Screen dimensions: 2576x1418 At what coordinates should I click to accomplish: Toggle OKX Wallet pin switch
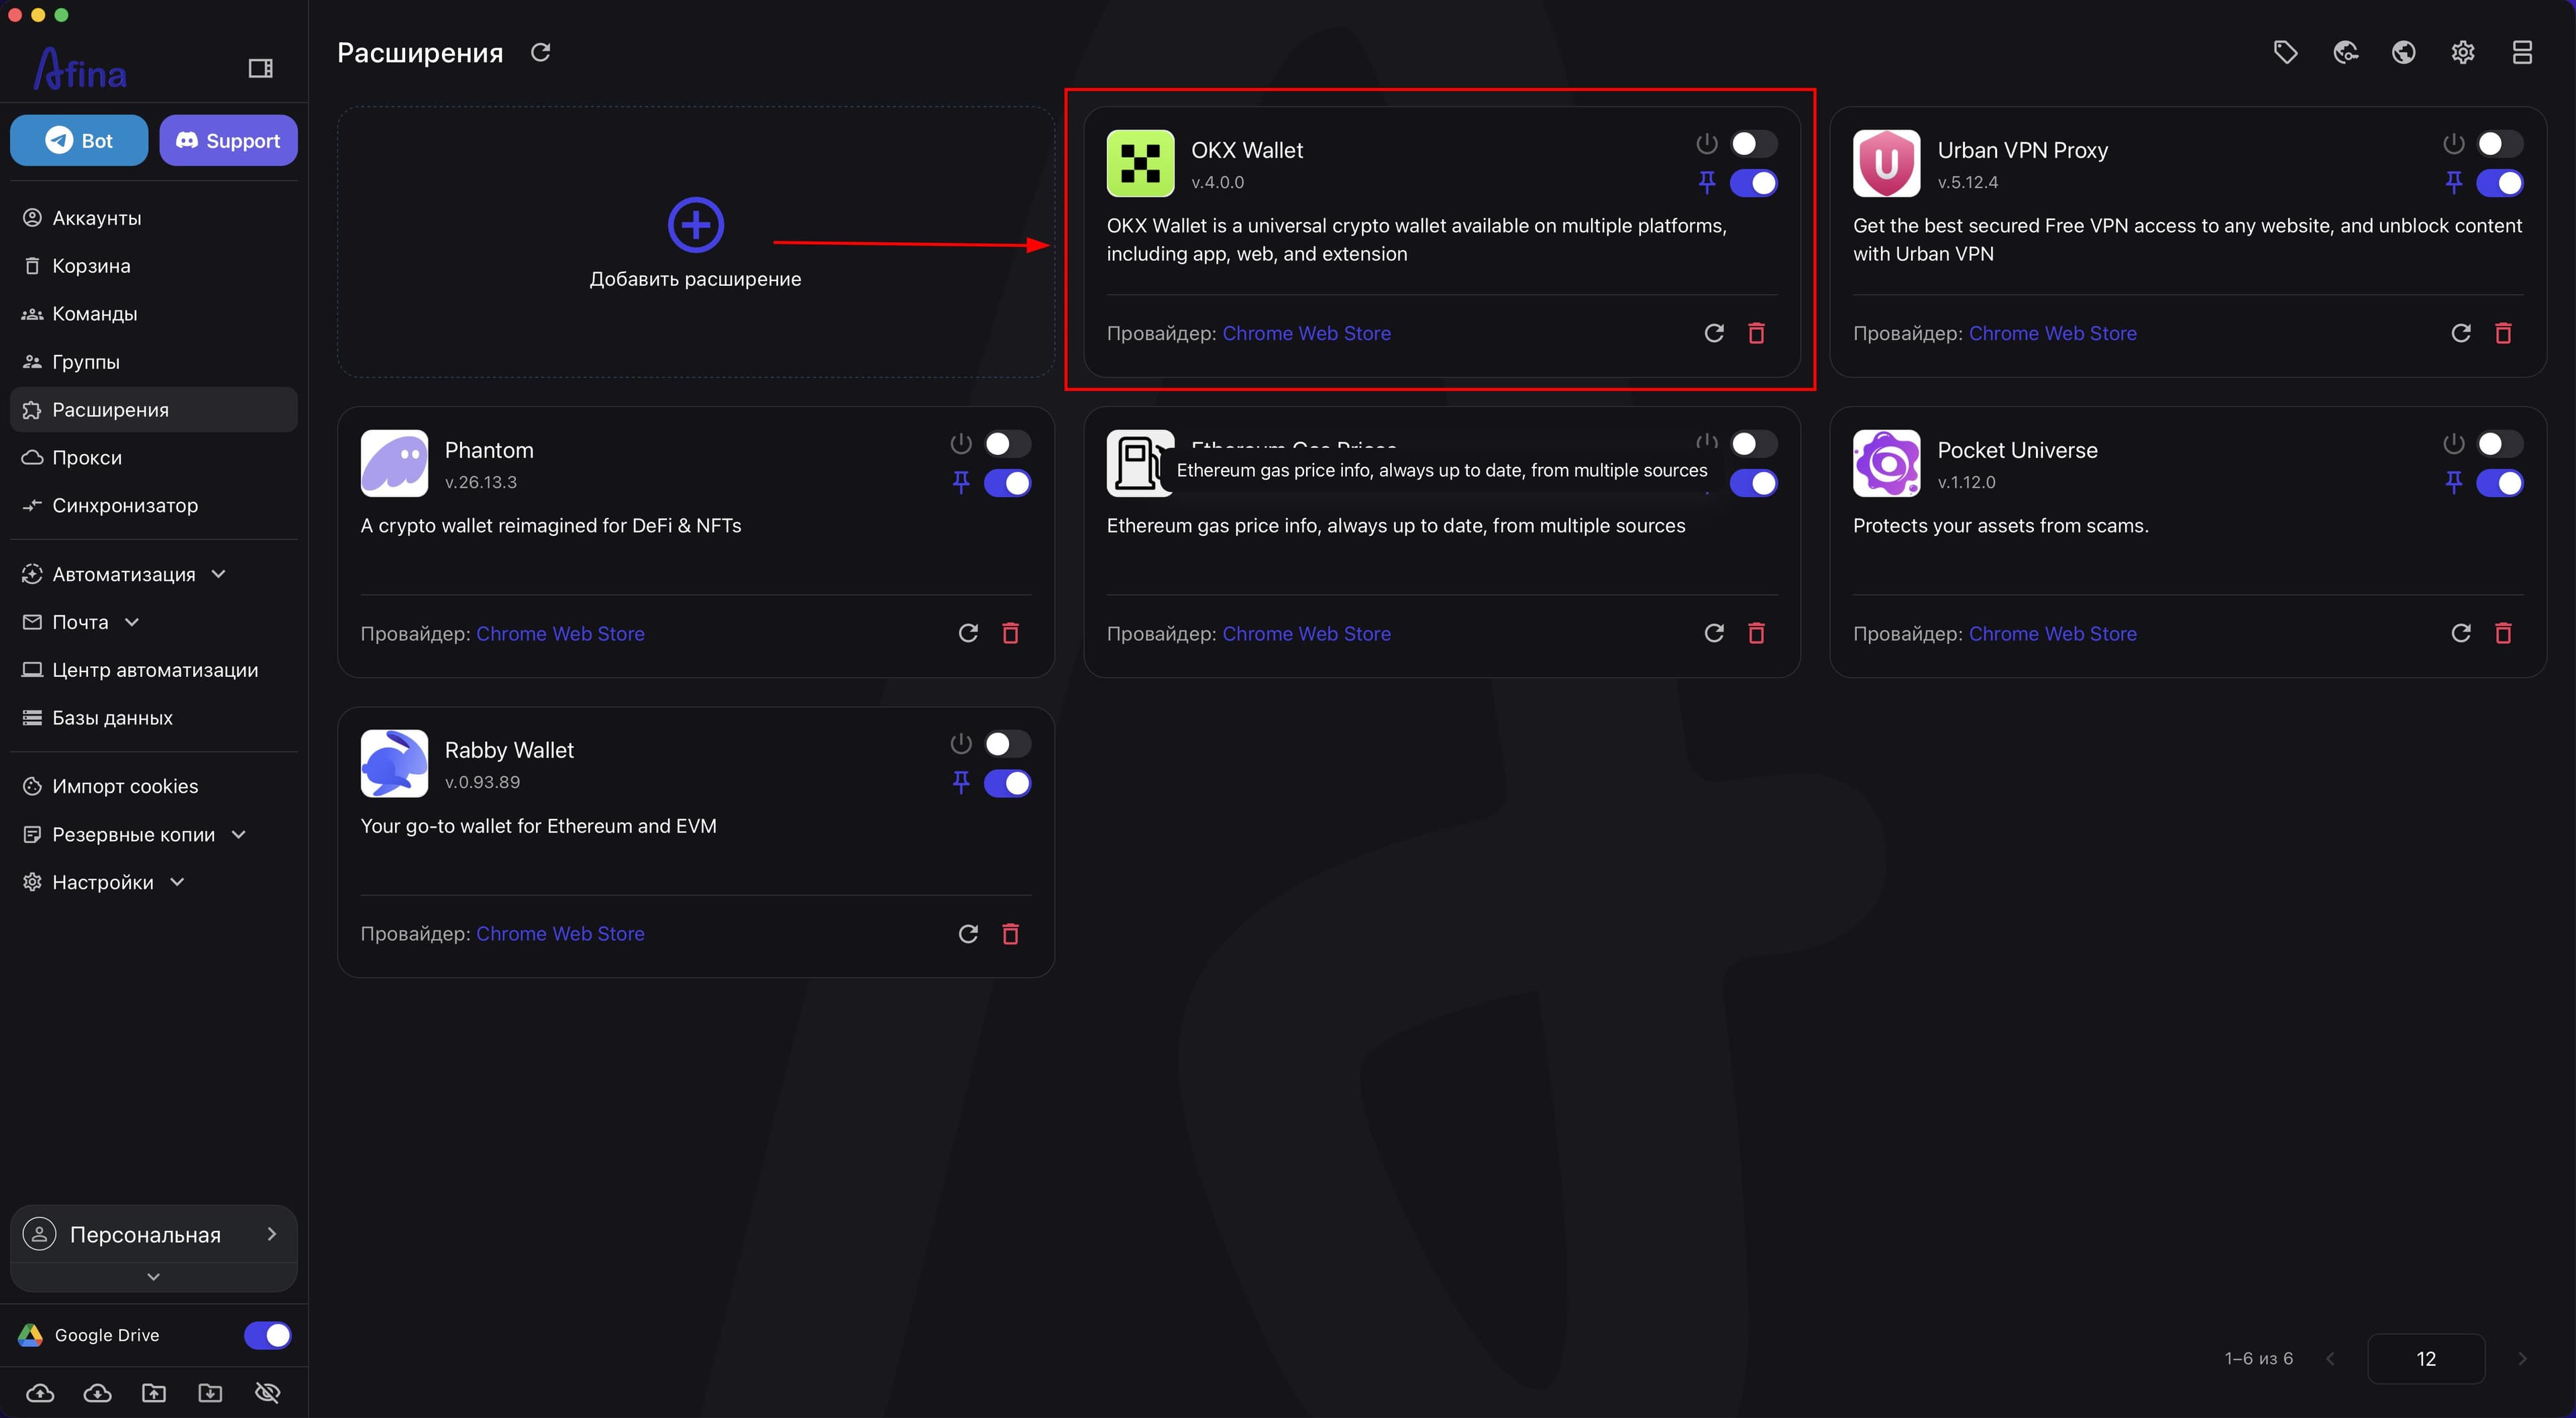1753,183
